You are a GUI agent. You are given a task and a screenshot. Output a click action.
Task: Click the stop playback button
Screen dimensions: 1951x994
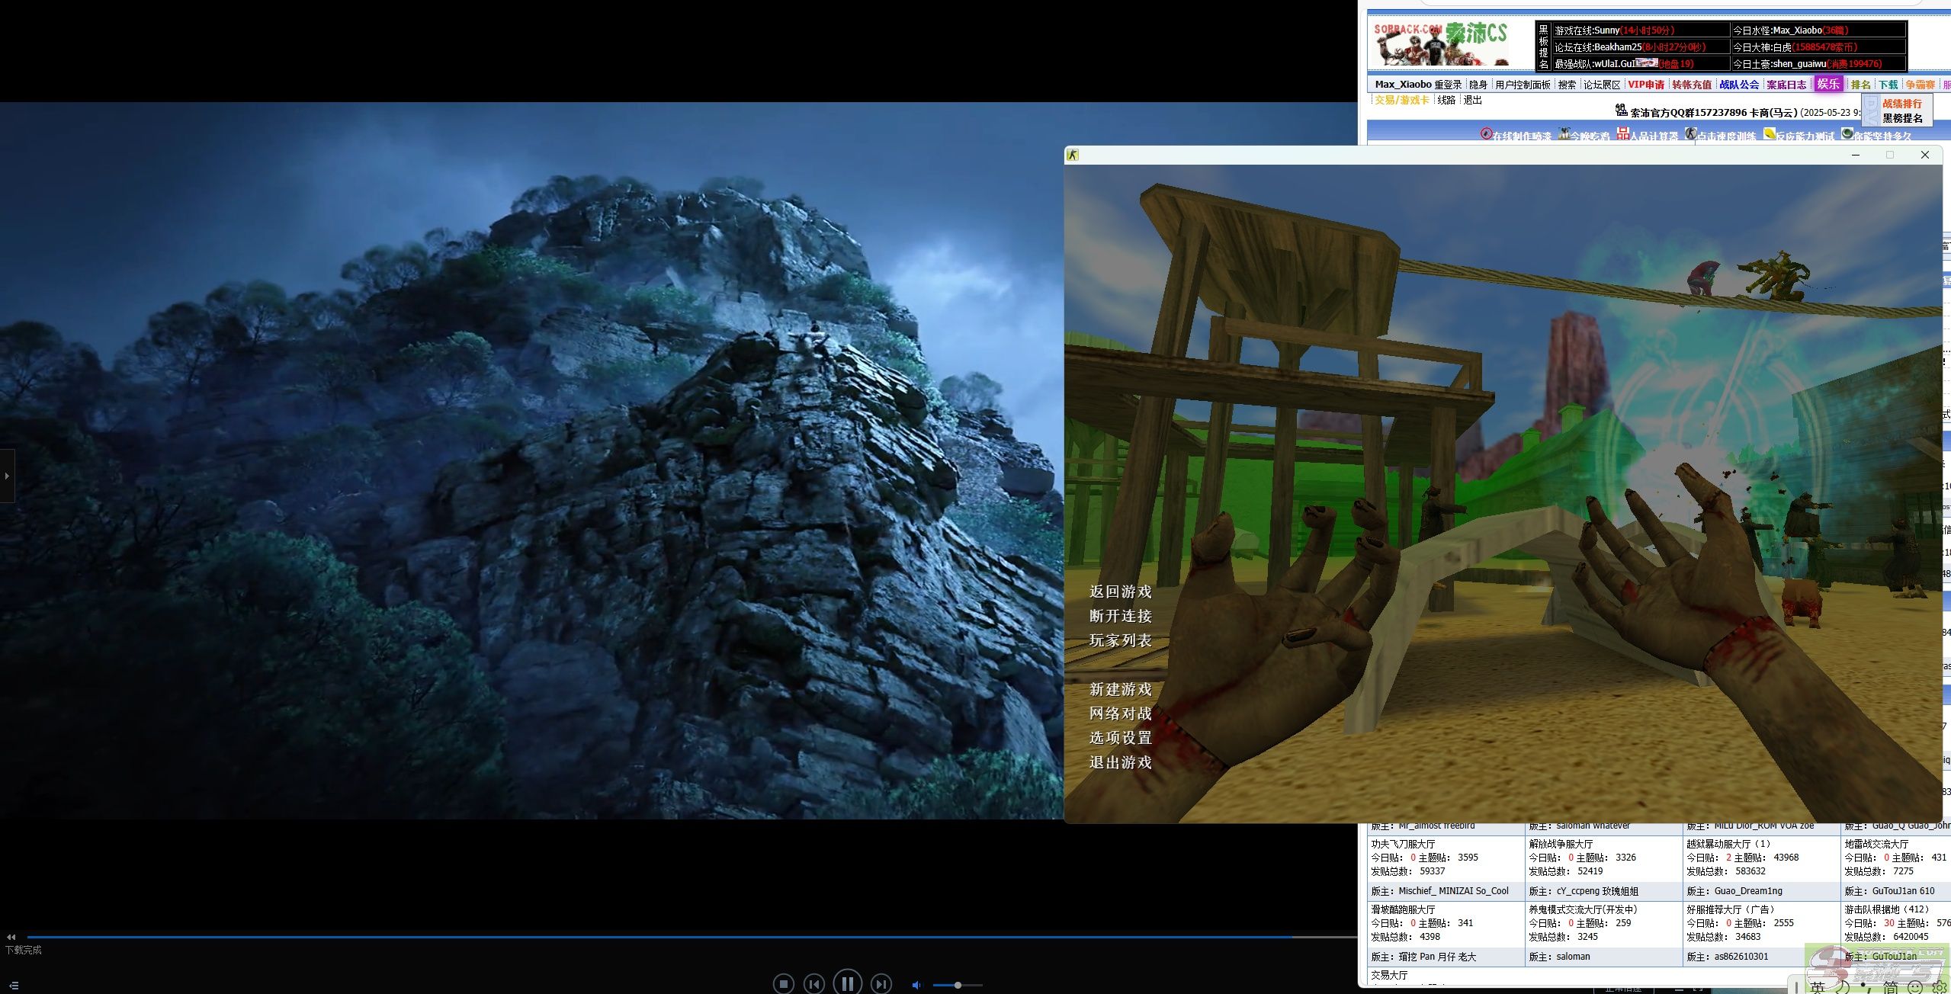pos(783,984)
